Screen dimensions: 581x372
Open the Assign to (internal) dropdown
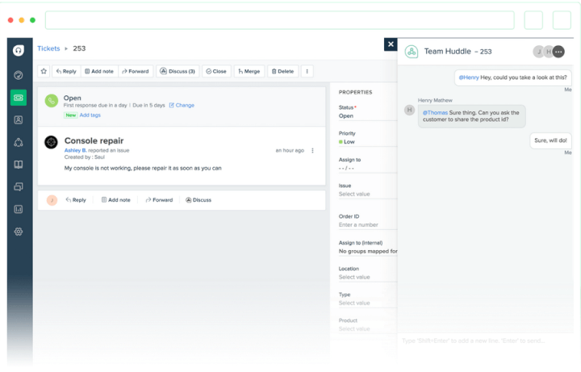[368, 251]
